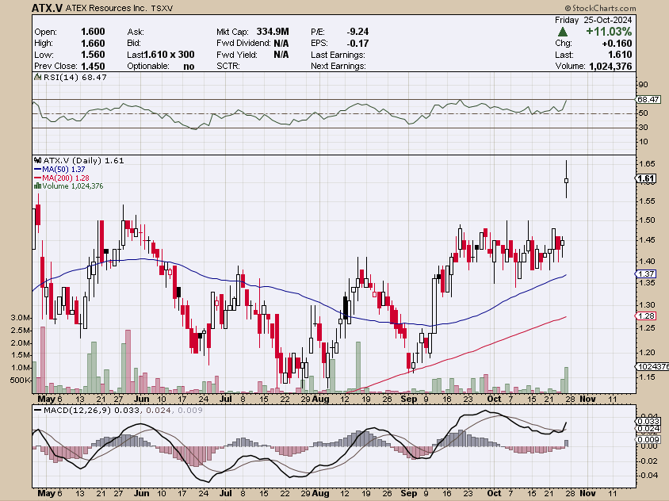Screen dimensions: 669x501
Task: Click the 68.47 RSI value tag on axis
Action: pos(648,99)
